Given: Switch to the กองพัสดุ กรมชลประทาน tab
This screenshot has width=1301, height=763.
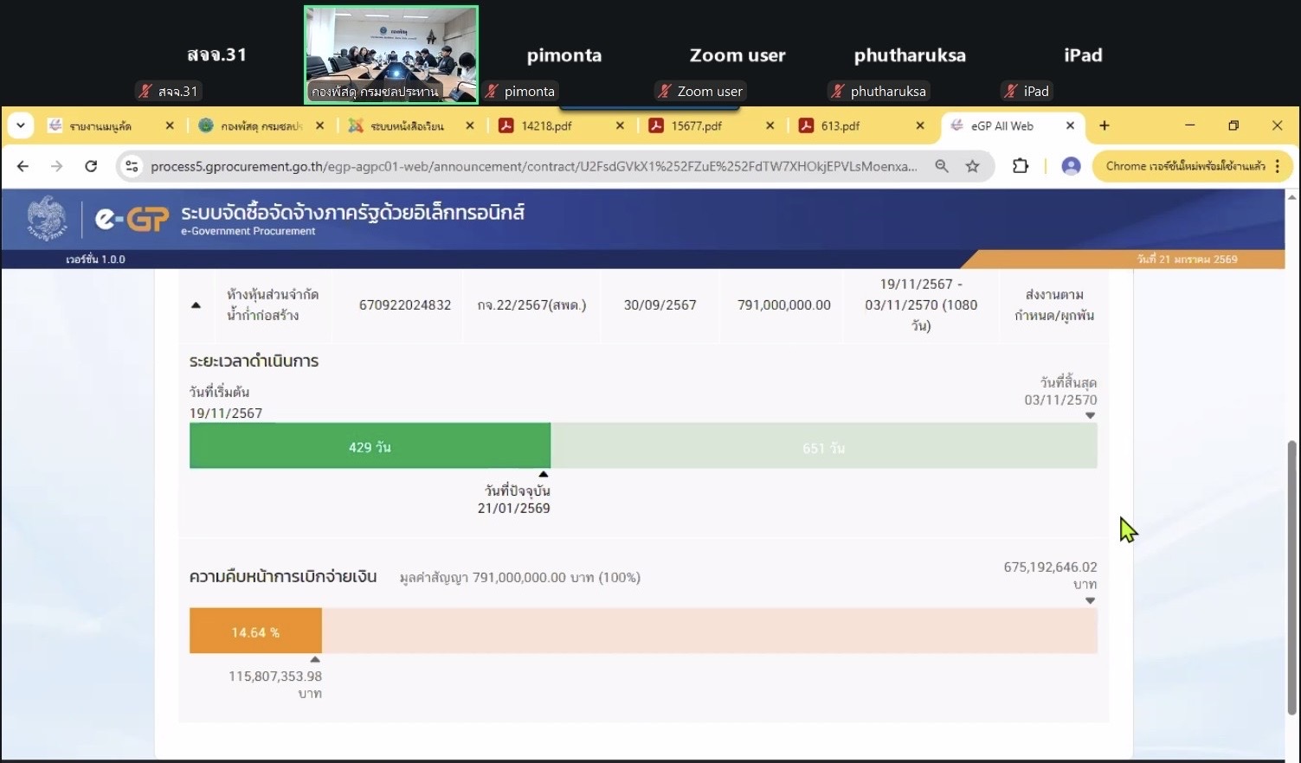Looking at the screenshot, I should [261, 125].
